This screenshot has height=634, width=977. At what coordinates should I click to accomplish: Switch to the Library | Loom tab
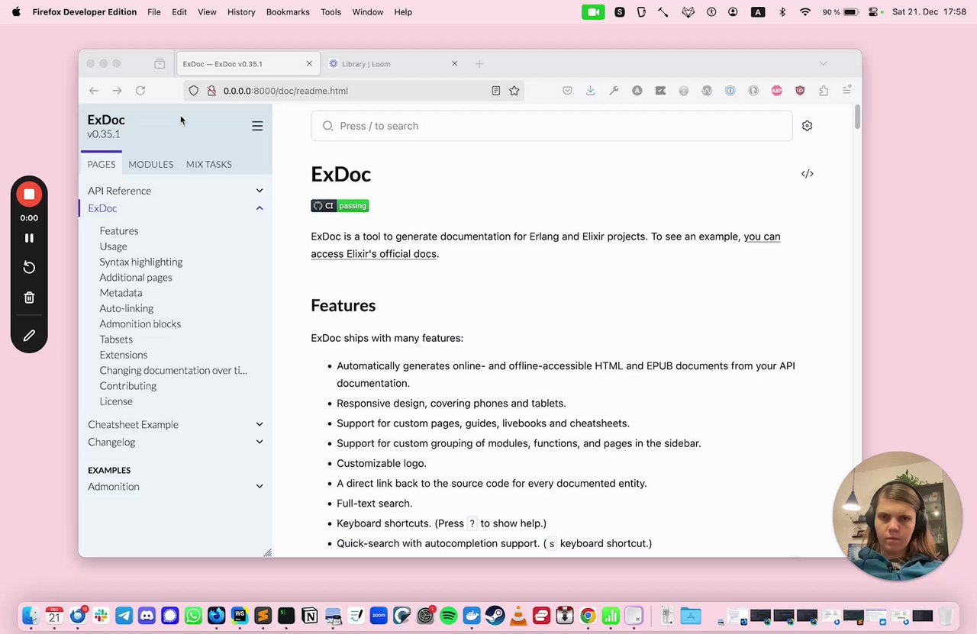[x=392, y=64]
